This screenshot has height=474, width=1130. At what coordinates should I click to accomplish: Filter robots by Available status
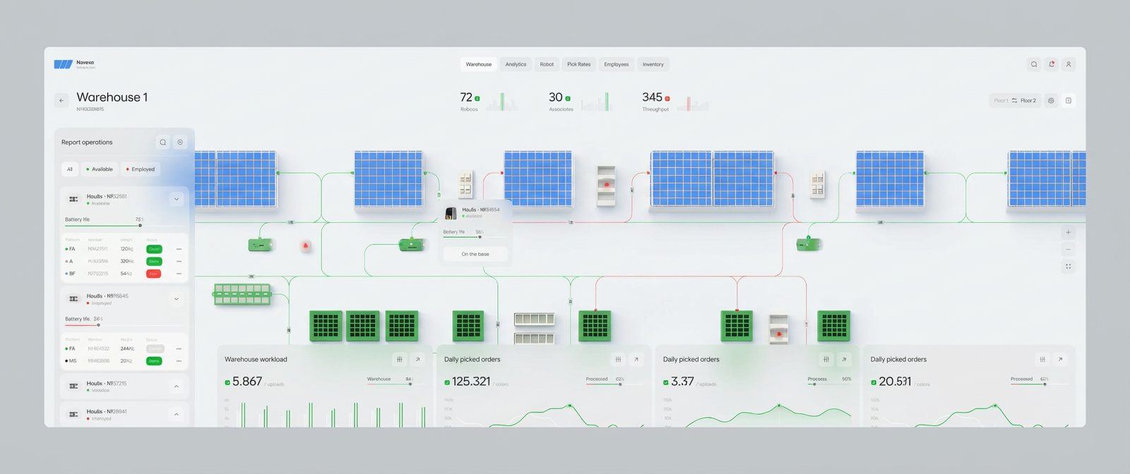click(x=100, y=169)
